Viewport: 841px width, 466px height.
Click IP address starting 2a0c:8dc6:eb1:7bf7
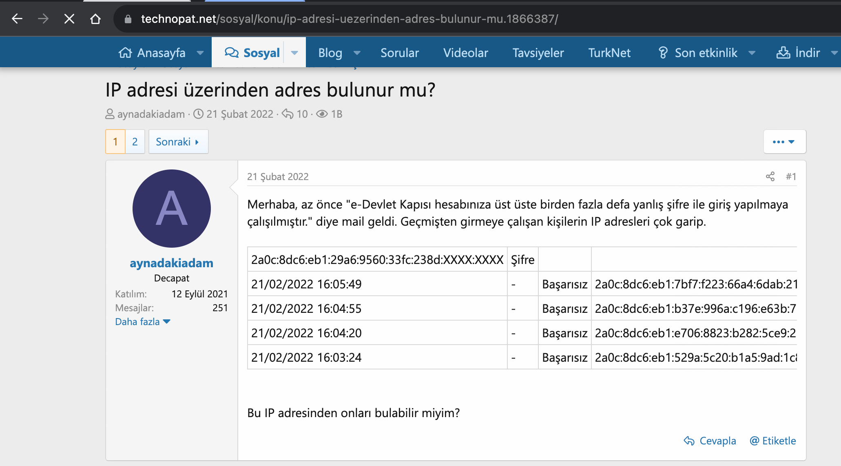(696, 284)
